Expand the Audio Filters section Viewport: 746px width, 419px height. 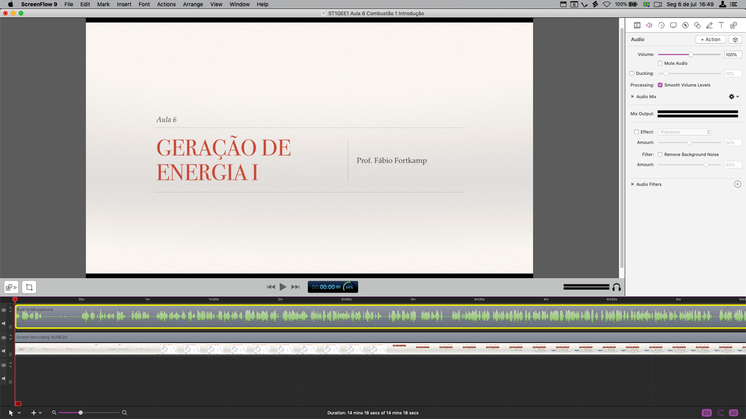[x=633, y=184]
